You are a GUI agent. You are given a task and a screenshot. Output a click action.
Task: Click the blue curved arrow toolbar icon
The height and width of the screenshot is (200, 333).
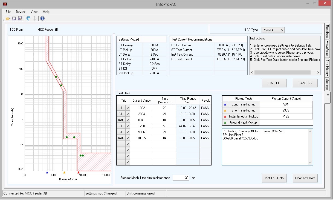[x=28, y=18]
